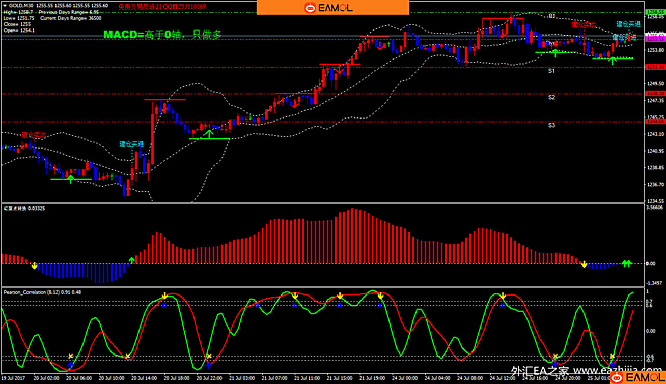Select the cyan 建仓买进 label near 20 Jul 14:00
Screen dimensions: 666x384
[x=131, y=144]
